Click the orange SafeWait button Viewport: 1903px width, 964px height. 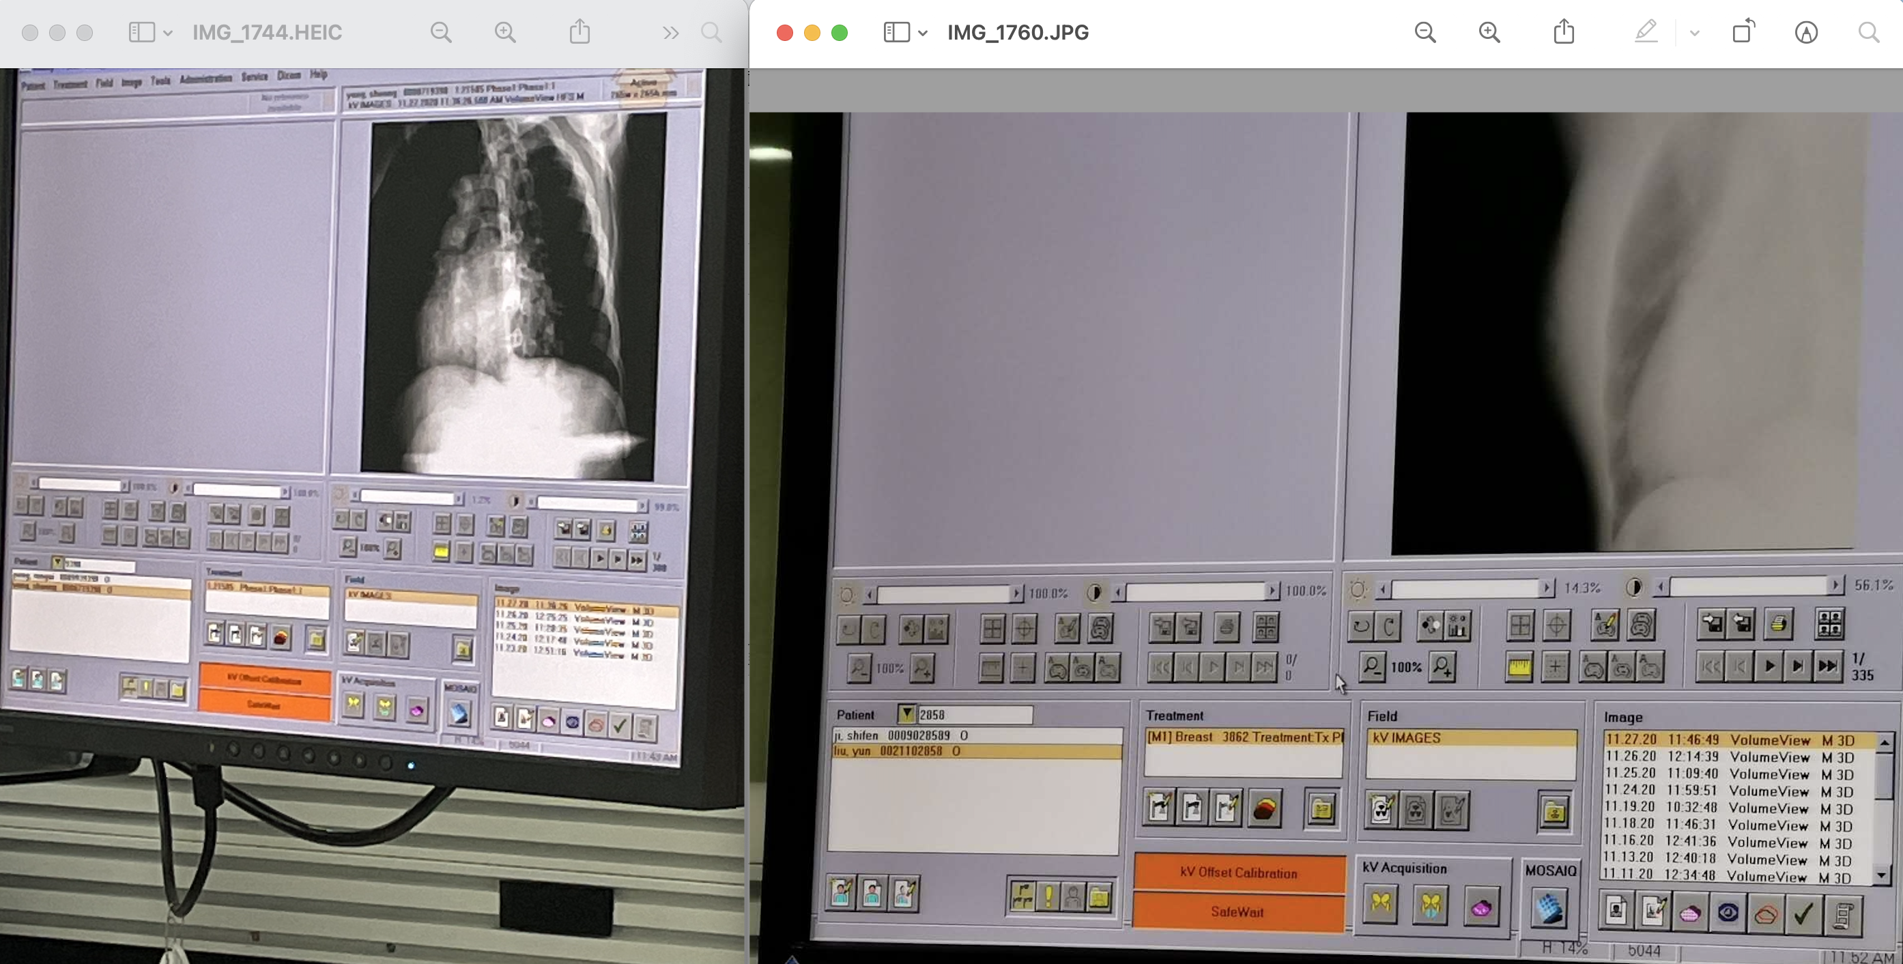[x=1238, y=911]
